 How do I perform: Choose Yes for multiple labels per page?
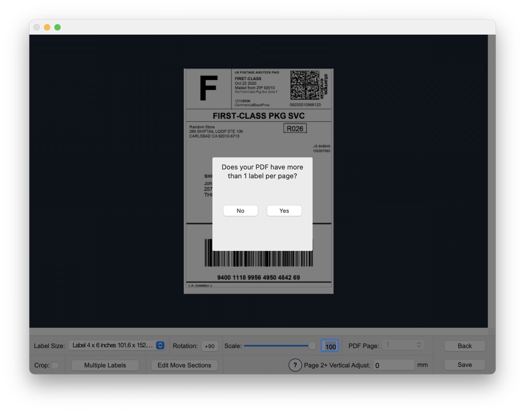[x=284, y=211]
